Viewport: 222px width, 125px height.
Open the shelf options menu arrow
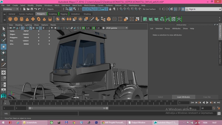[4, 20]
